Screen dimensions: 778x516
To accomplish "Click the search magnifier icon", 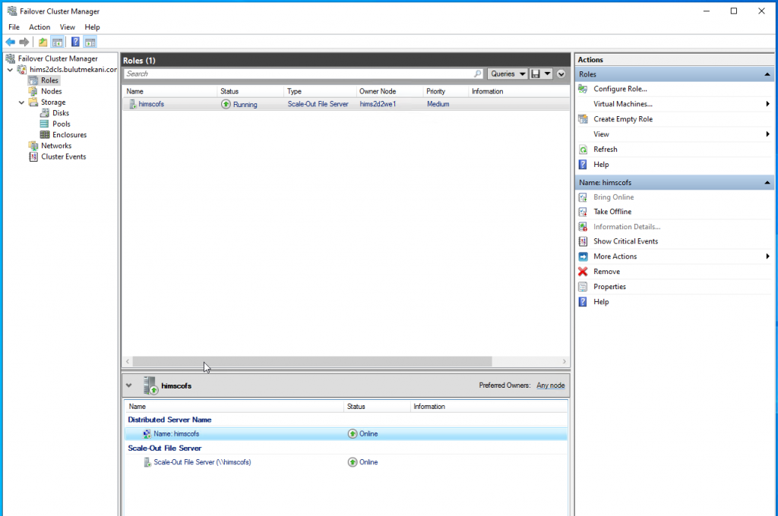I will coord(477,74).
